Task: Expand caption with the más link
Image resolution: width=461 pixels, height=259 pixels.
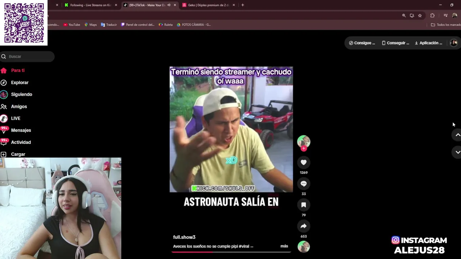Action: (x=284, y=246)
